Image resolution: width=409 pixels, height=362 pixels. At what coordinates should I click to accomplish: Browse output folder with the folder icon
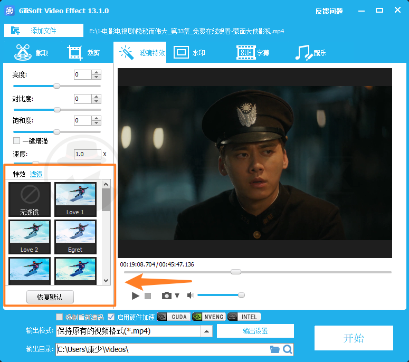[x=274, y=349]
